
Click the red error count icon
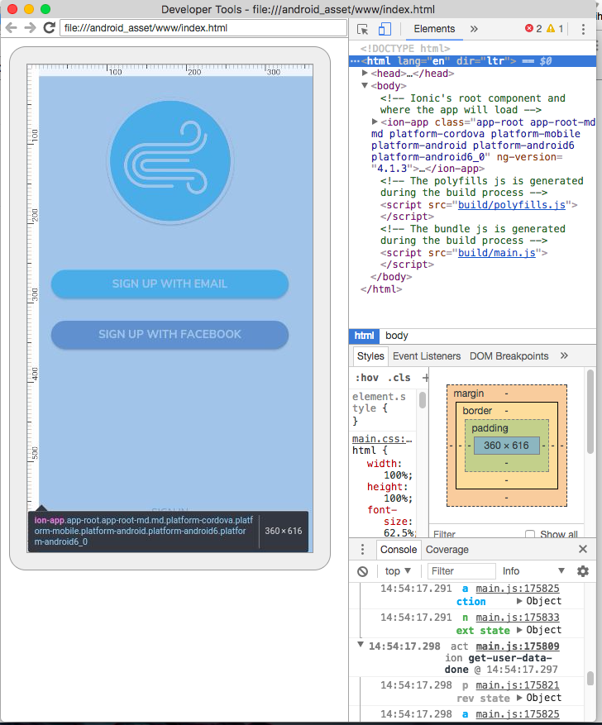click(x=529, y=28)
